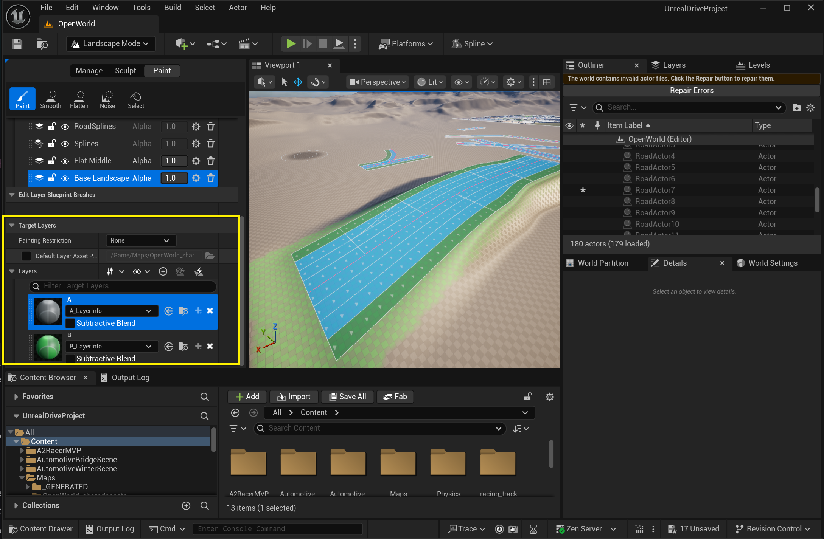Open RoadSplines layer settings gear

tap(196, 126)
